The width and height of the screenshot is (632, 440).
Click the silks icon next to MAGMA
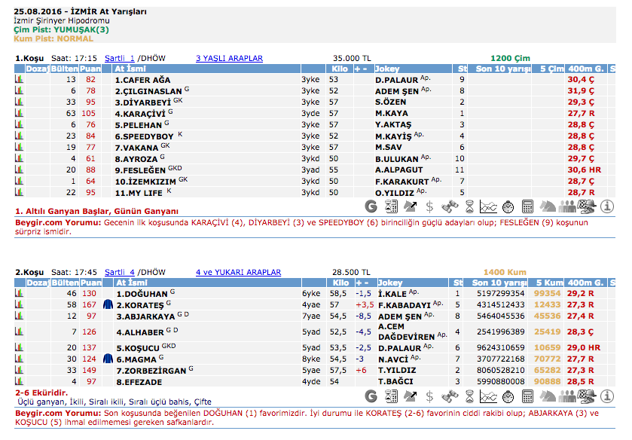coord(107,359)
